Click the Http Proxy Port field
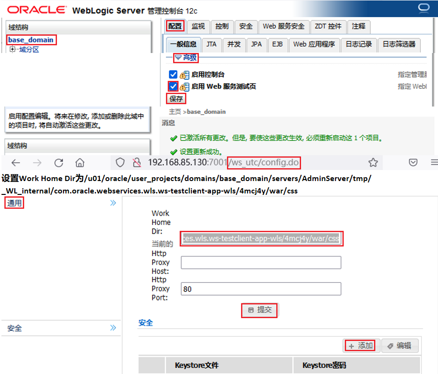Screen dimensions: 438x374 [261, 289]
